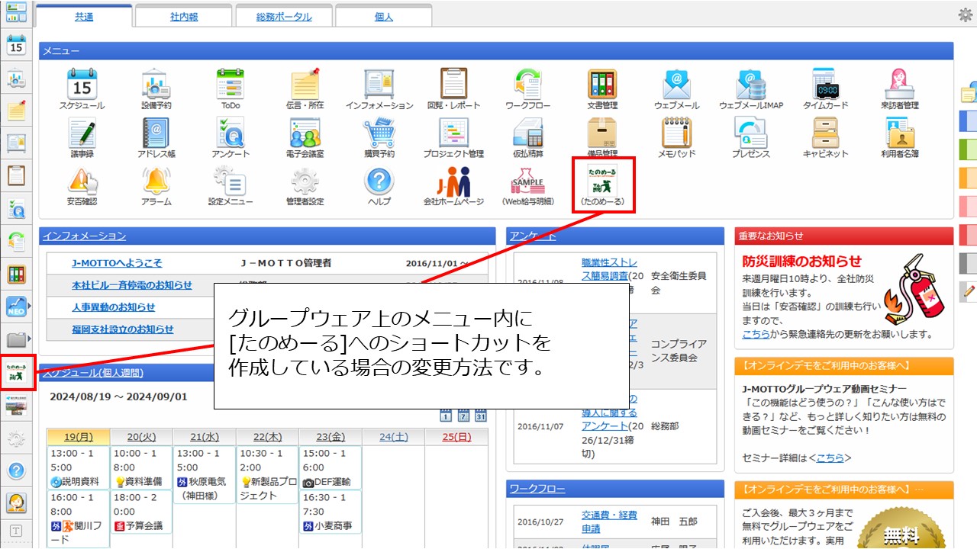Click the 購買予約 shopping cart icon
The width and height of the screenshot is (977, 549).
coord(379,134)
